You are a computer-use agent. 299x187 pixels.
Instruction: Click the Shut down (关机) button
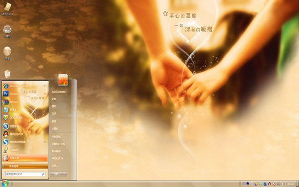point(56,174)
